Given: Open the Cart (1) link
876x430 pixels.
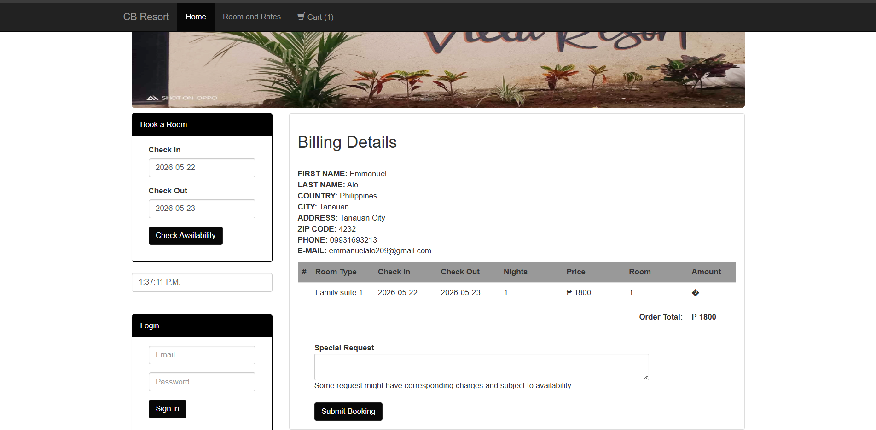Looking at the screenshot, I should 315,17.
